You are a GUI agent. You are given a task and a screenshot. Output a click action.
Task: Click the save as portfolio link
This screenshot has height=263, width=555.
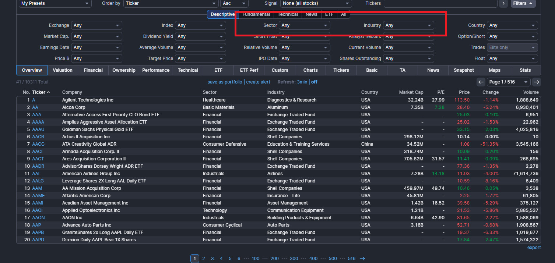(x=225, y=82)
